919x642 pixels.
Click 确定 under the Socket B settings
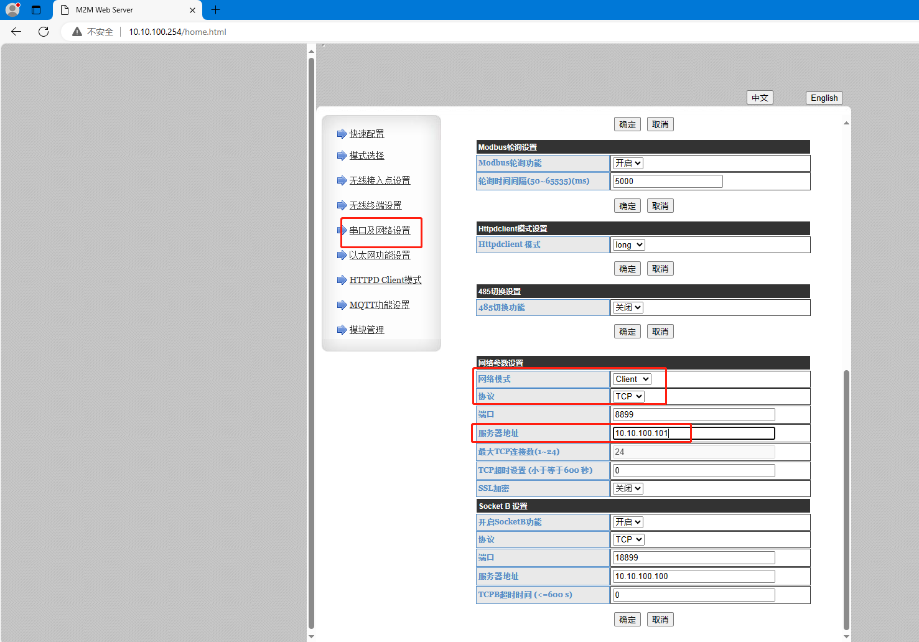click(627, 620)
